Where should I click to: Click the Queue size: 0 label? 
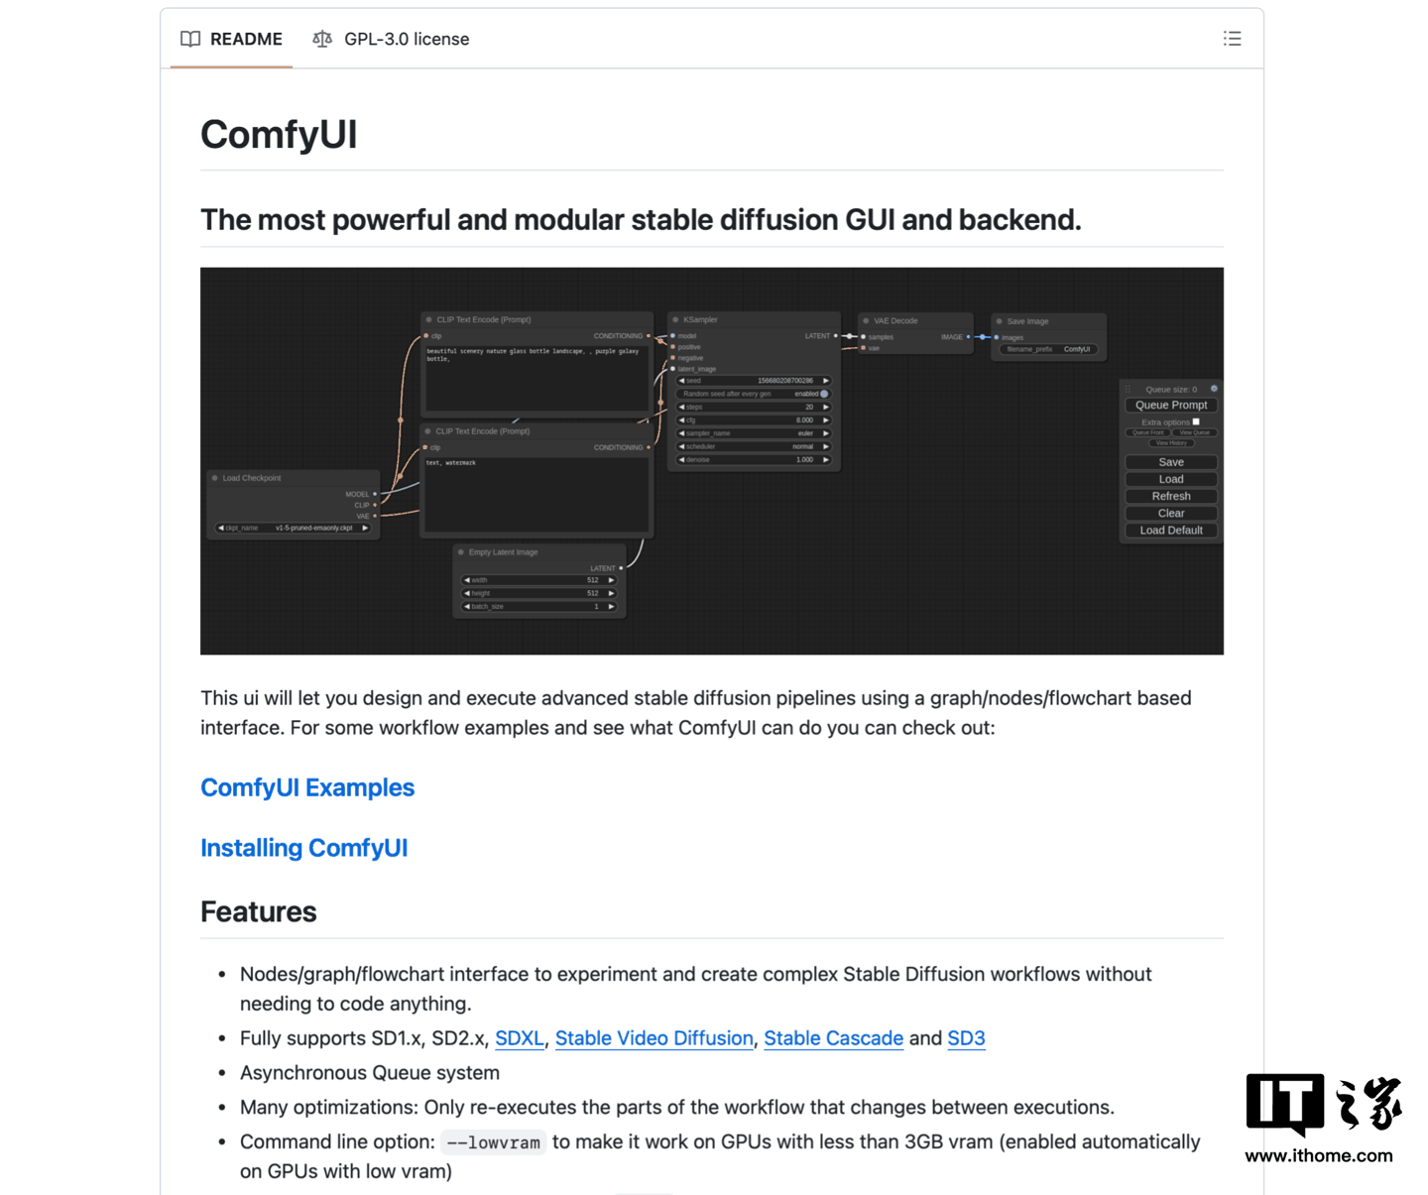pos(1171,389)
